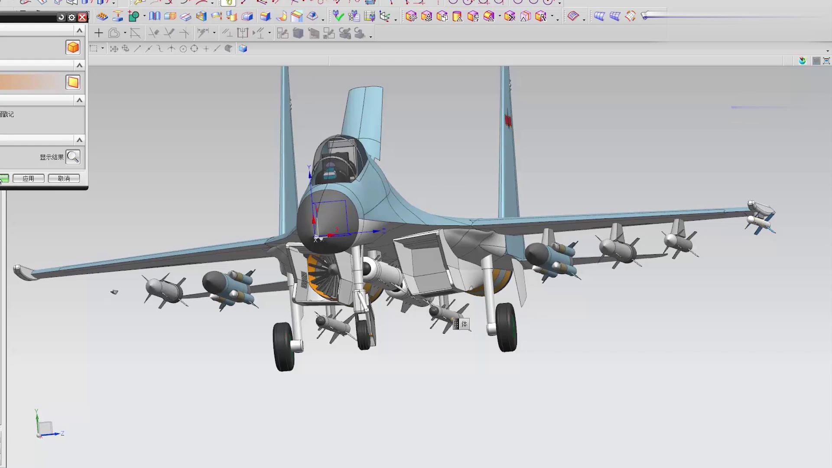Click the plus point tool in the sketch toolbar
This screenshot has width=832, height=468.
coord(98,33)
